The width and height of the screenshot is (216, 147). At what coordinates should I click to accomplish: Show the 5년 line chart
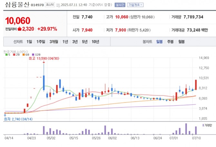85,42
